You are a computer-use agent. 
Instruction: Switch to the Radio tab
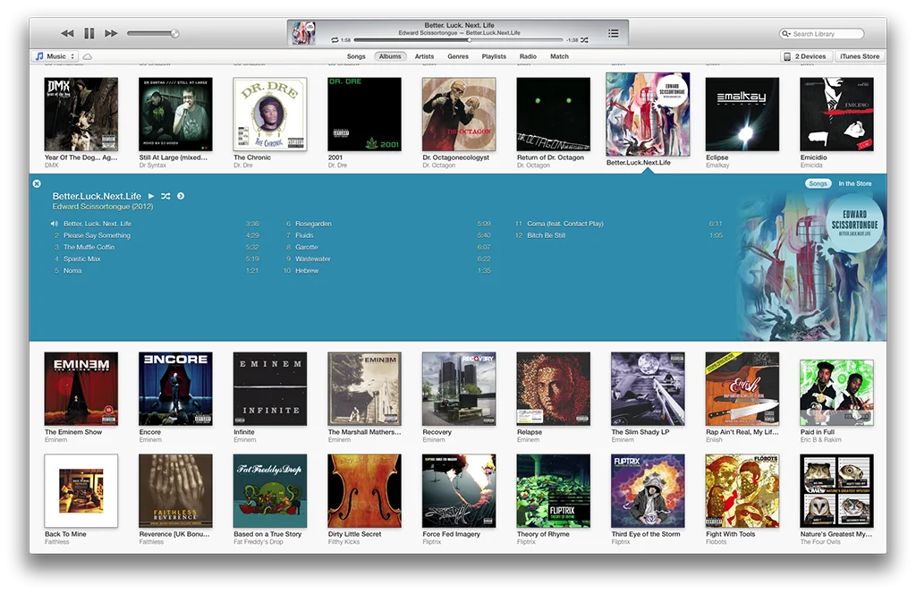[528, 56]
